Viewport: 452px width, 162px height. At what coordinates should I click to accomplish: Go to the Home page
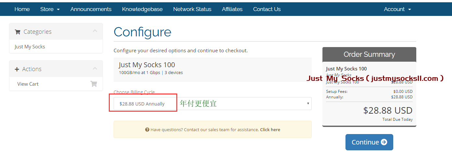22,9
